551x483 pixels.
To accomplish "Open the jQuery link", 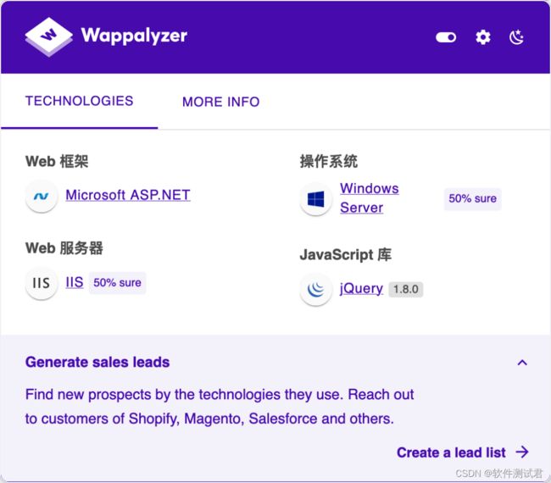I will (361, 289).
